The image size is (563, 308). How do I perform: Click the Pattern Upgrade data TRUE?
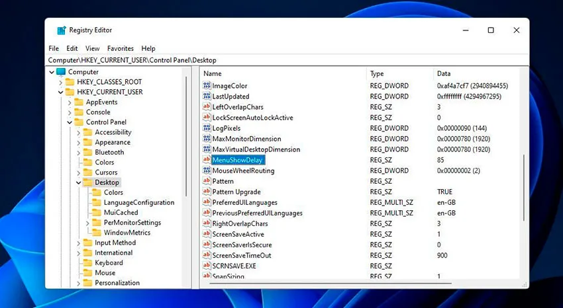[444, 192]
